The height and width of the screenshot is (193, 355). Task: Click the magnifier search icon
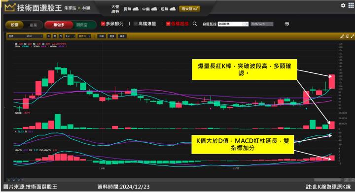coord(195,24)
